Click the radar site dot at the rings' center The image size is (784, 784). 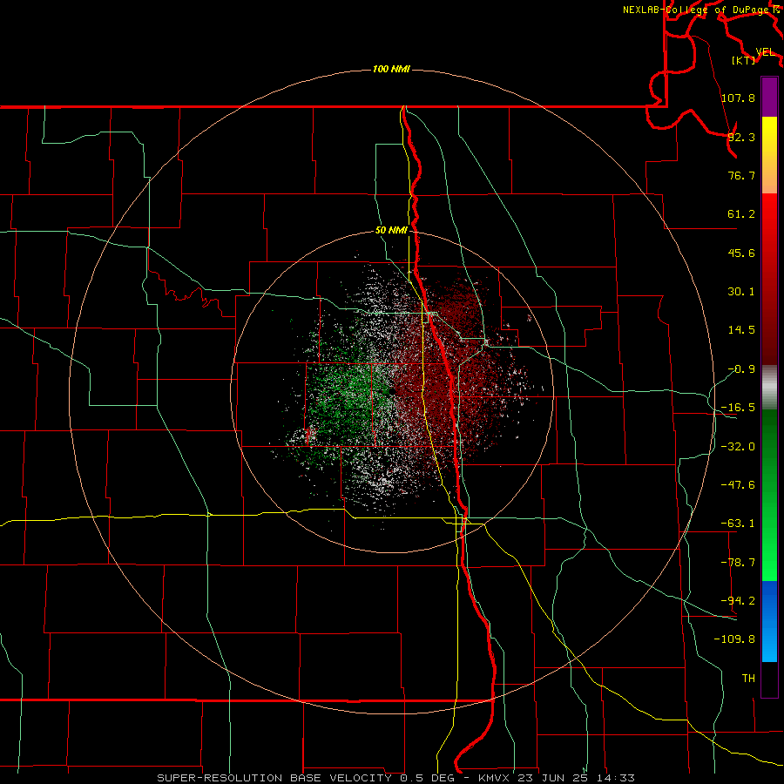[x=392, y=391]
